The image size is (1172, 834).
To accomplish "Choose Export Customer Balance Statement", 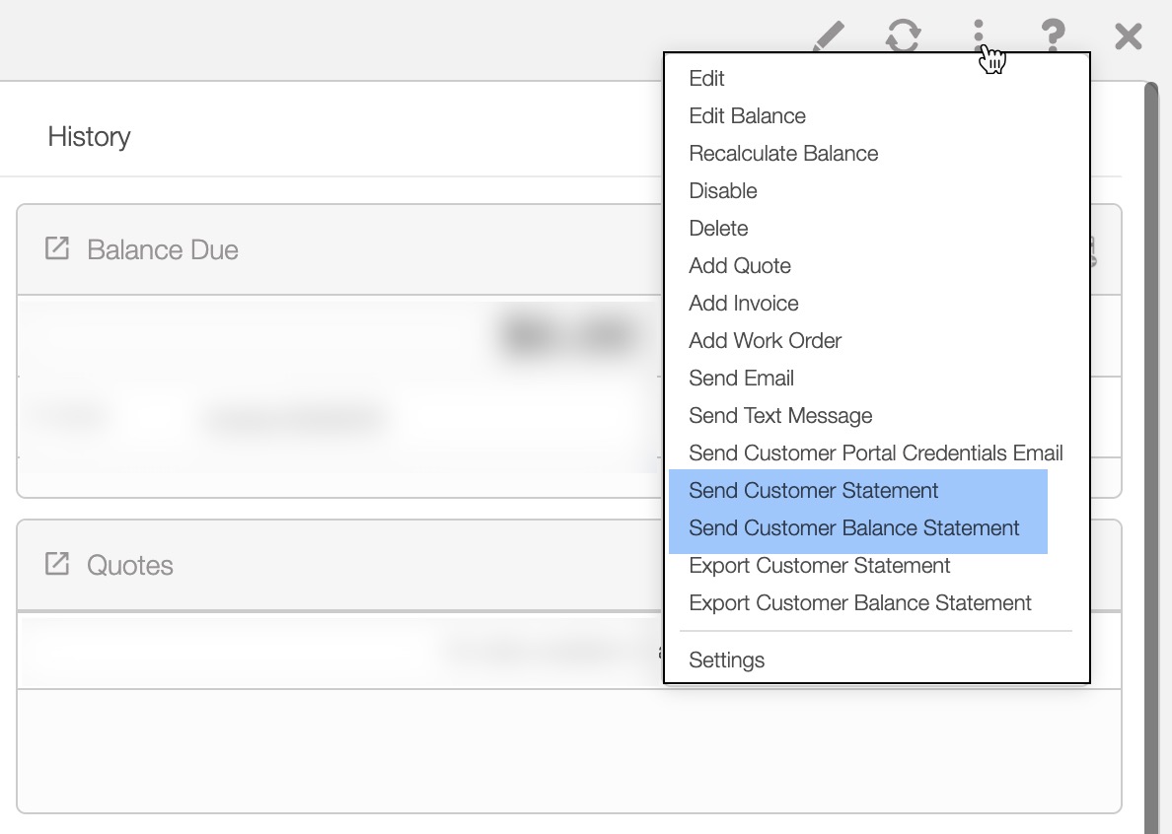I will [860, 603].
